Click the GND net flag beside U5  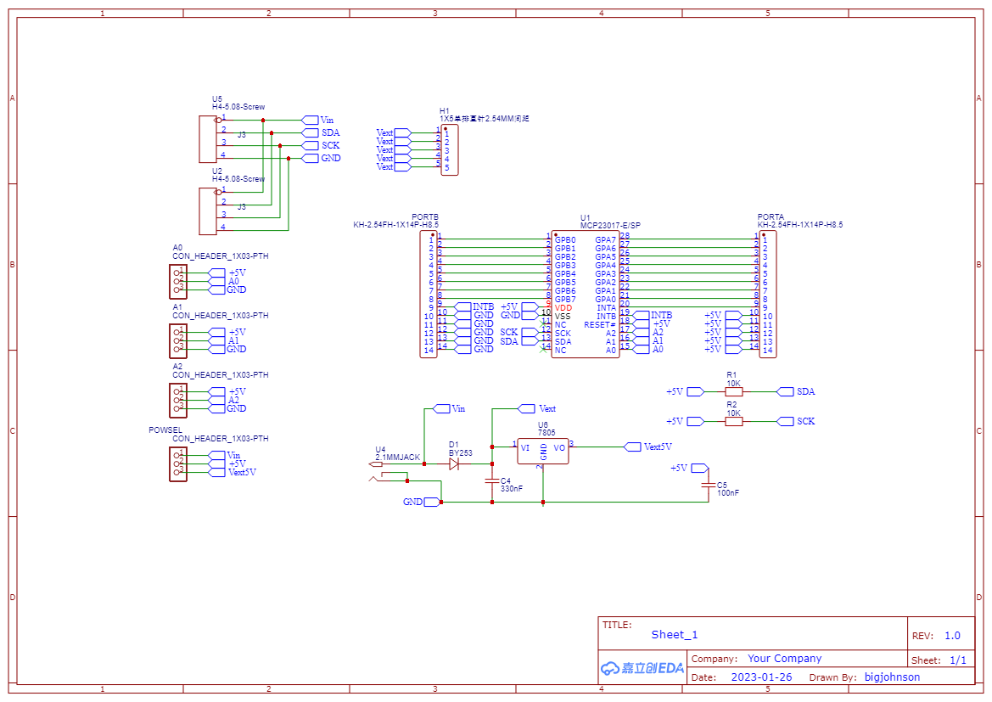(x=310, y=158)
